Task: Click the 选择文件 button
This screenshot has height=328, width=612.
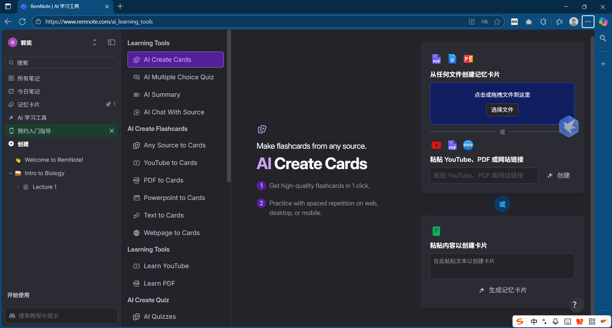Action: pos(502,110)
